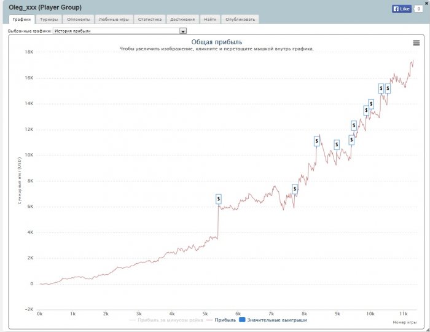Click the dollar marker just above 12K line
Viewport: 430px width, 332px height.
point(354,125)
